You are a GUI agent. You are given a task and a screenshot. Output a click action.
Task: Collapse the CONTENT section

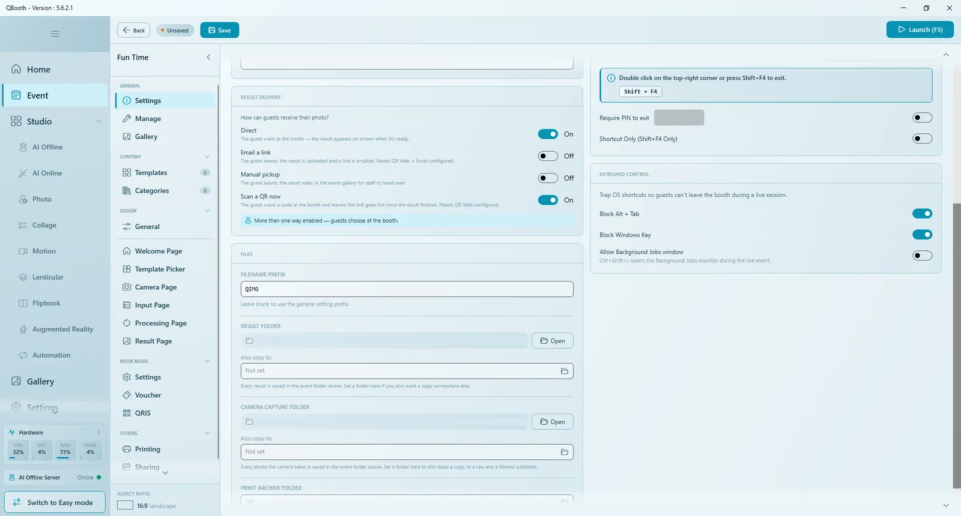click(207, 157)
